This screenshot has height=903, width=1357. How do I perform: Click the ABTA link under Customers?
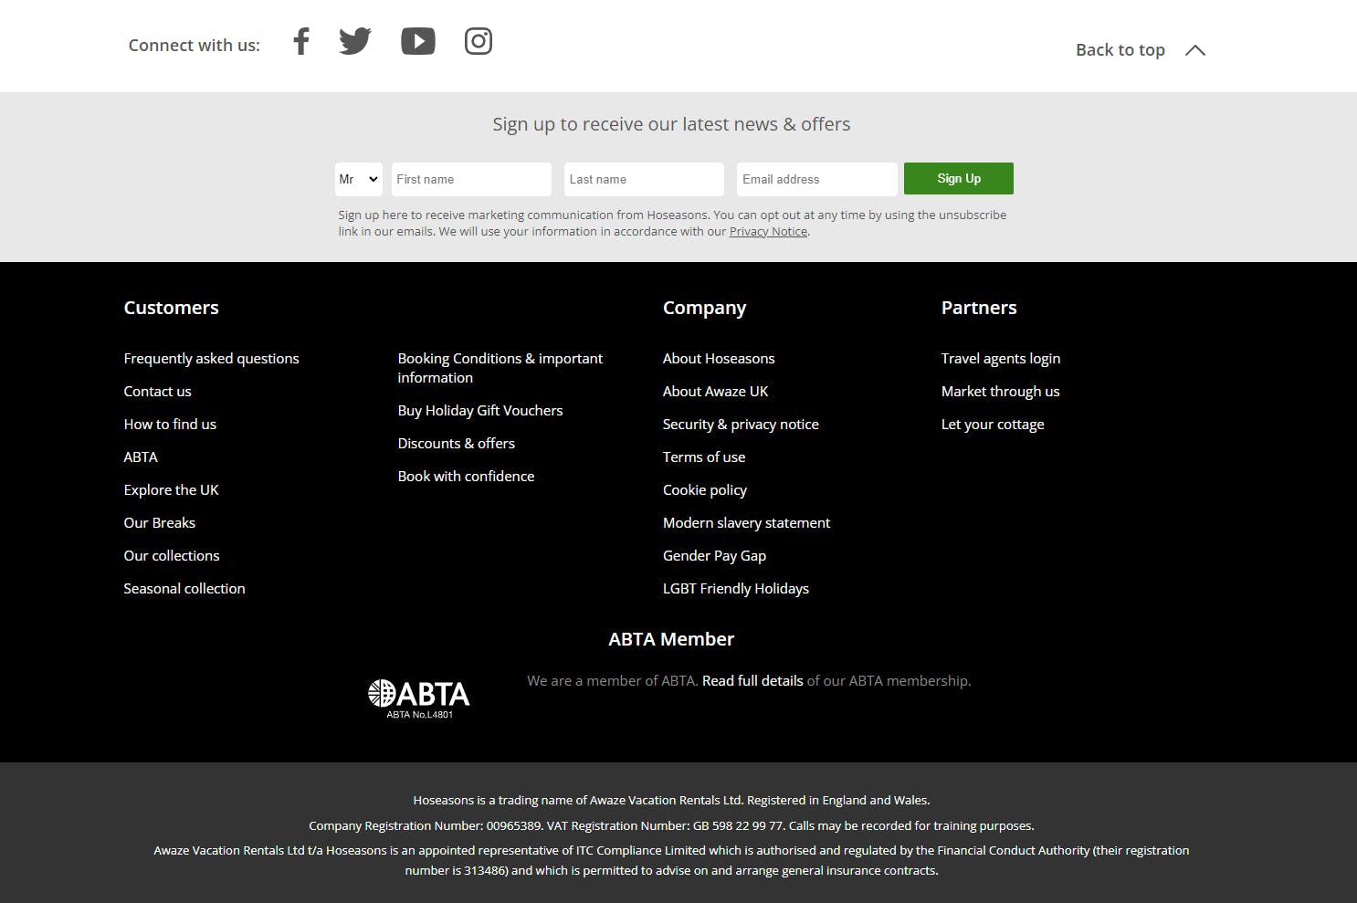(x=141, y=457)
